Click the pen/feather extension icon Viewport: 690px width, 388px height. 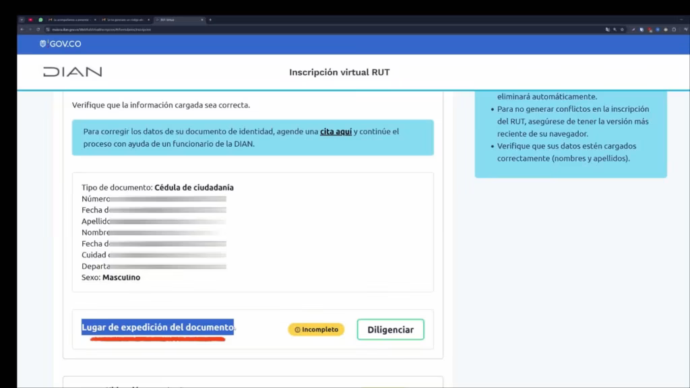coord(633,30)
